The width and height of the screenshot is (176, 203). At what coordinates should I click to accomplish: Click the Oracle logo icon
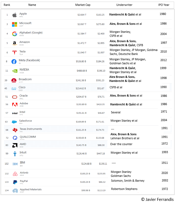coord(15,97)
